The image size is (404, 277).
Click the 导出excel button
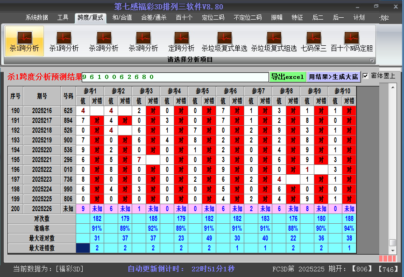click(x=287, y=77)
